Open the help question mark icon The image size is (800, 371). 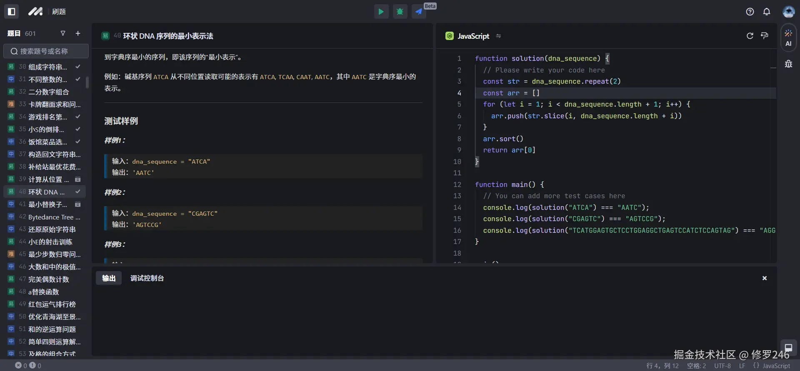click(750, 12)
